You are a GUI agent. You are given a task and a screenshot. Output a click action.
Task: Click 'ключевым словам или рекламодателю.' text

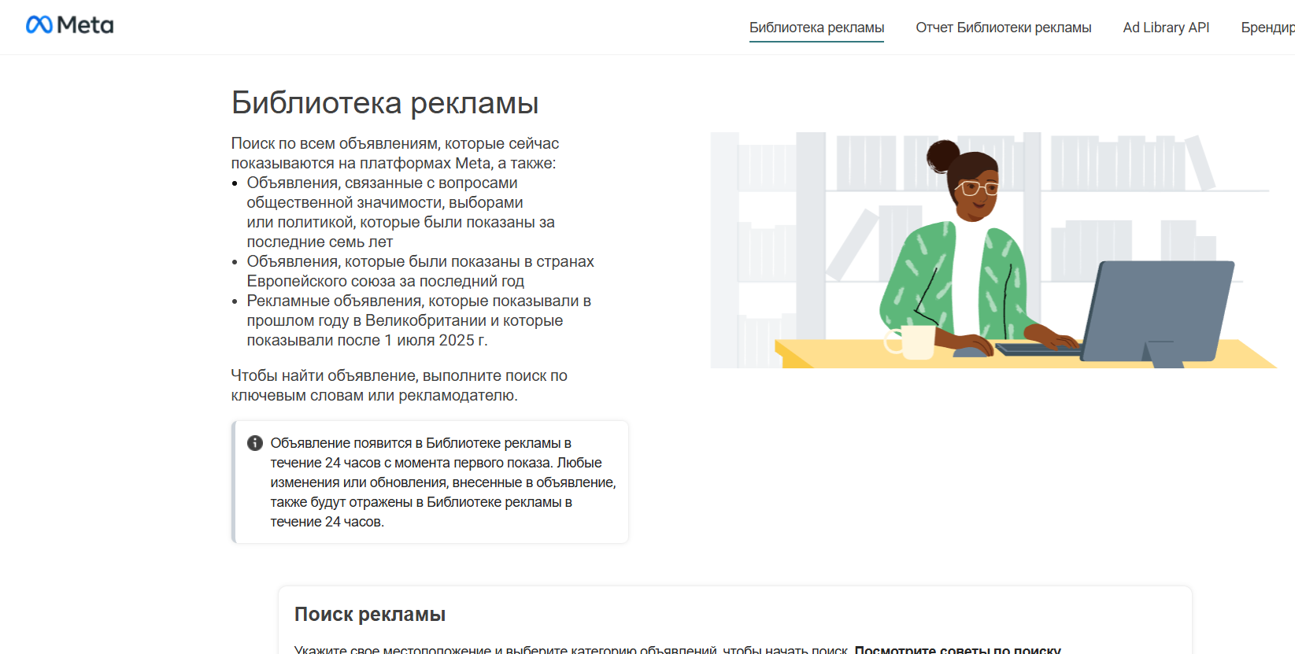375,396
